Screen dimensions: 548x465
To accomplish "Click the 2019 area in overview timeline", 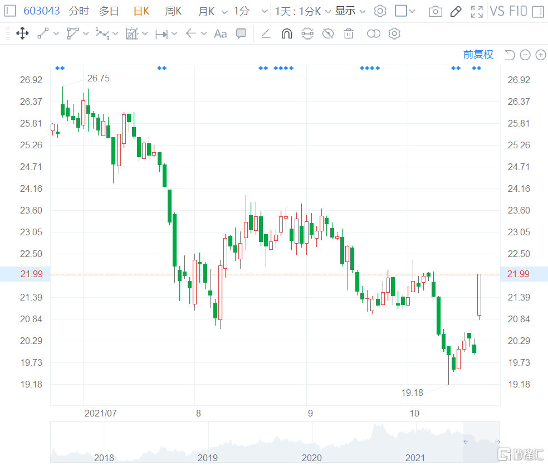I will click(208, 458).
